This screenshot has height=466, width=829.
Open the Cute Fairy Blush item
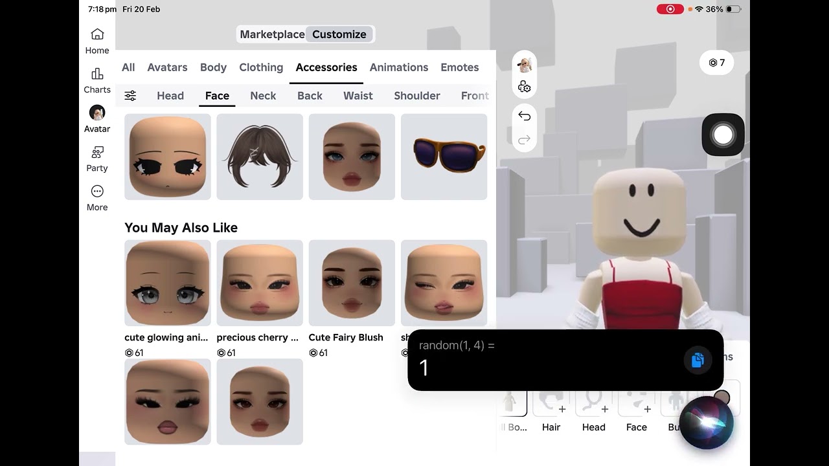(352, 283)
